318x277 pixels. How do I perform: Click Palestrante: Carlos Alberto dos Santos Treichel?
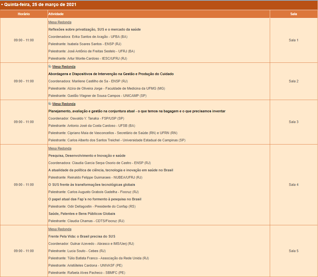[117, 140]
